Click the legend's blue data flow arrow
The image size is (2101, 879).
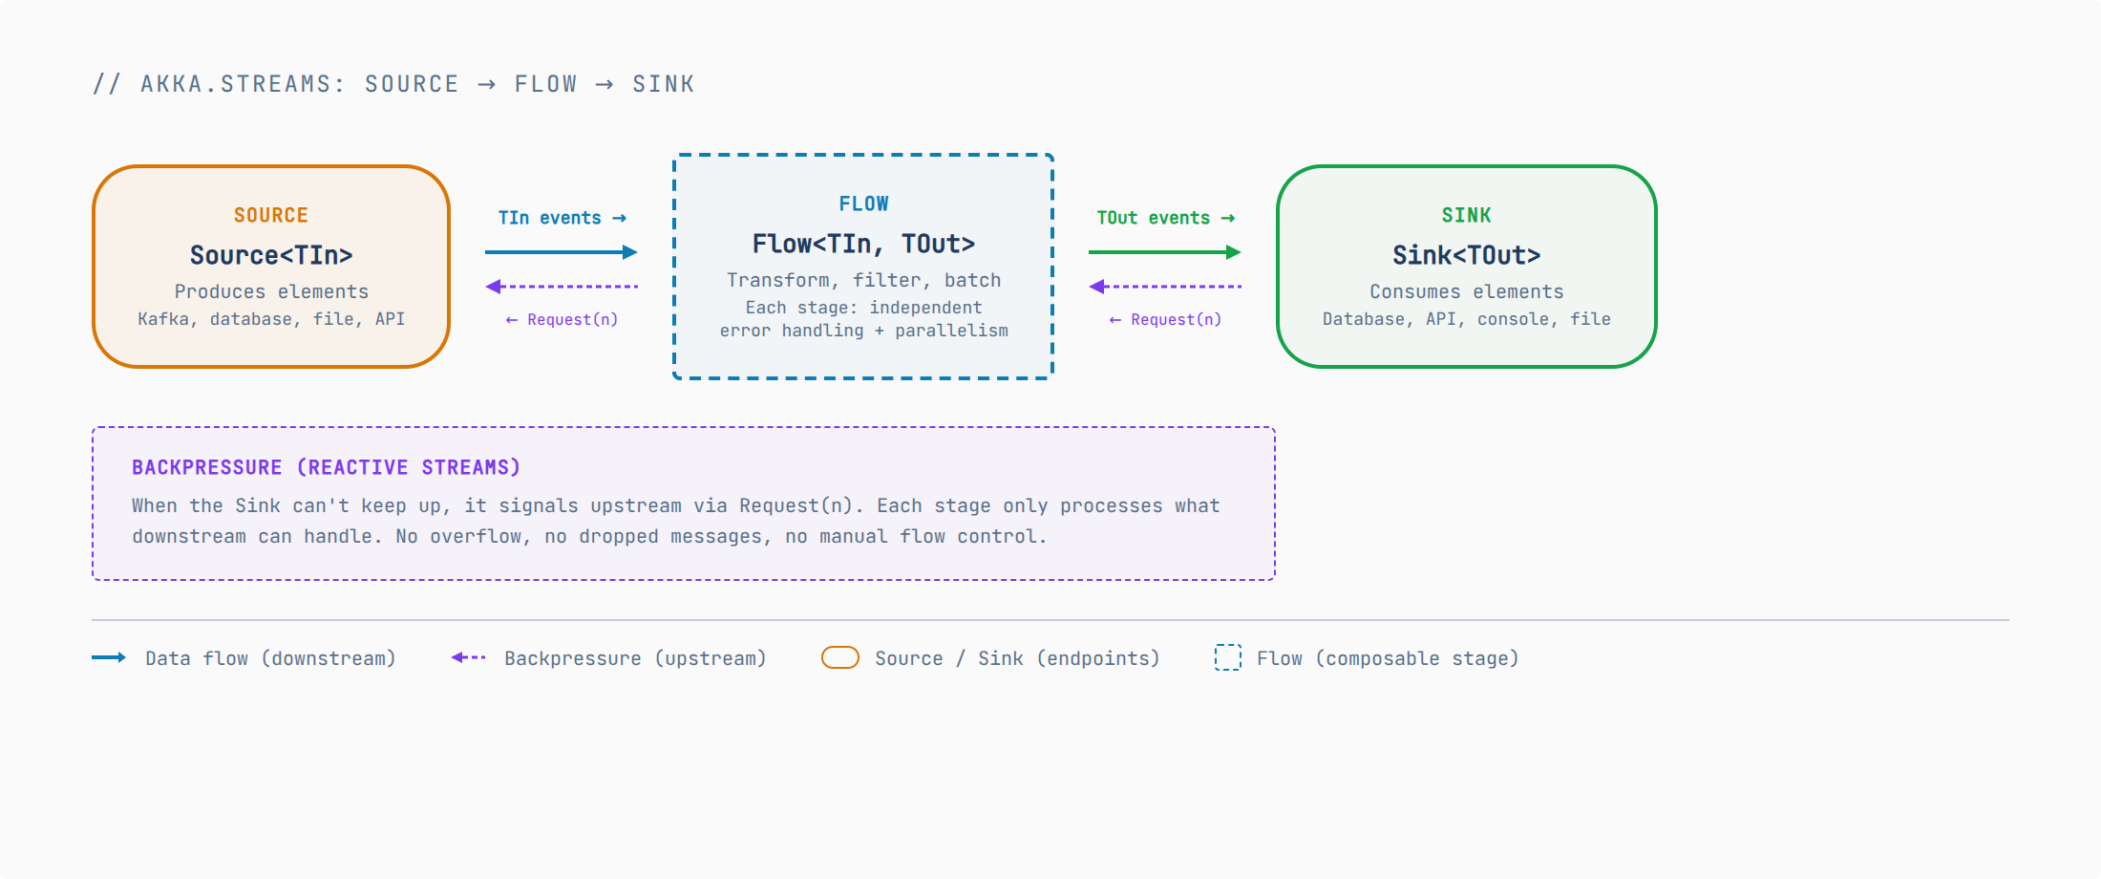[x=109, y=657]
